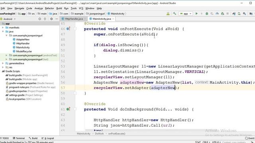Open the Event Log button

250,138
